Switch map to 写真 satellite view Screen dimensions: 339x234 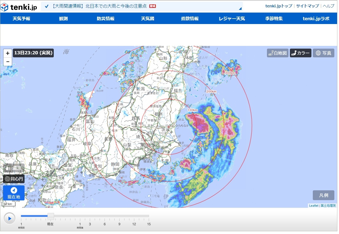tap(323, 53)
